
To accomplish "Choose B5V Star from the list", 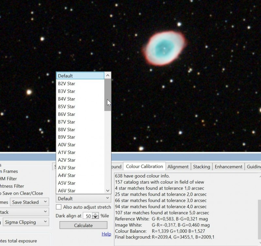I will pos(80,106).
